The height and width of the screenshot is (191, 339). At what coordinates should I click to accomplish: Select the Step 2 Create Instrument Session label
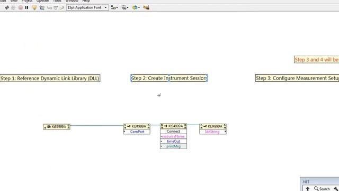tap(169, 78)
